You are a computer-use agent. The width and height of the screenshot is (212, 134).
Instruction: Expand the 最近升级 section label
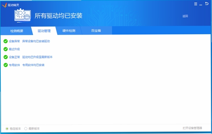click(14, 49)
